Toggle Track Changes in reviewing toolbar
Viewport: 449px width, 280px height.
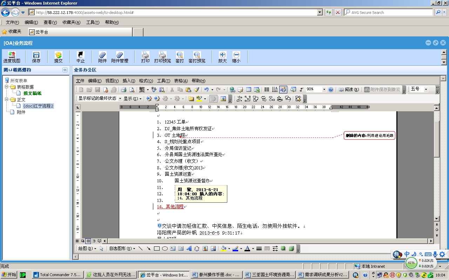(213, 99)
